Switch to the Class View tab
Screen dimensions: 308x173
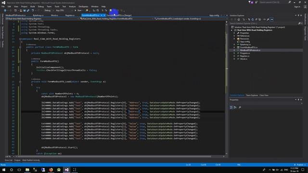pos(264,95)
